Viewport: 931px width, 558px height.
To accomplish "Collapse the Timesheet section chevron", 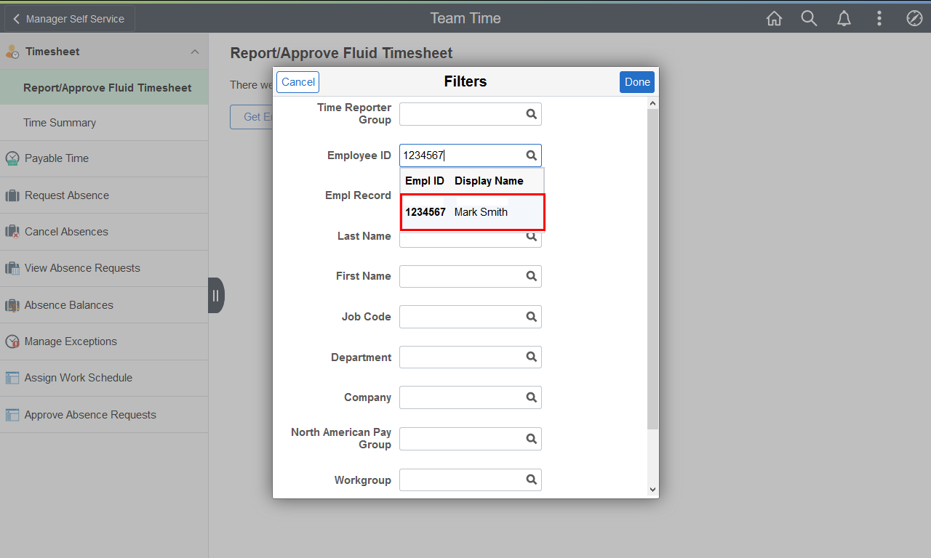I will tap(194, 52).
